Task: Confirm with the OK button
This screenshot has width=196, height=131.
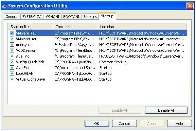Action: (97, 124)
